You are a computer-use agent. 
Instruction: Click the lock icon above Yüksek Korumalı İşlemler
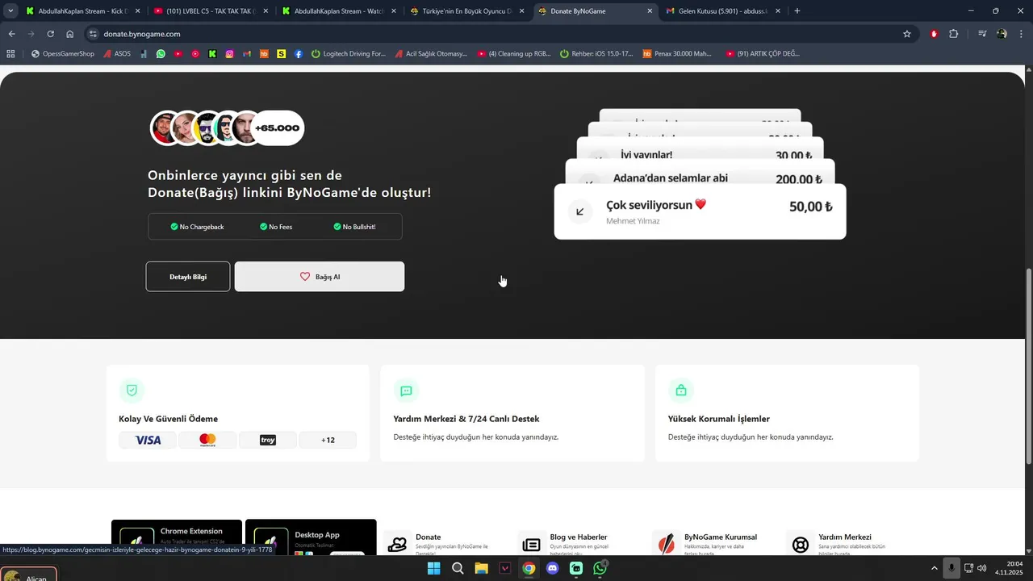pyautogui.click(x=680, y=391)
